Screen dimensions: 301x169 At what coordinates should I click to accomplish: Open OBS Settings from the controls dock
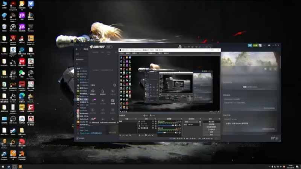(211, 132)
